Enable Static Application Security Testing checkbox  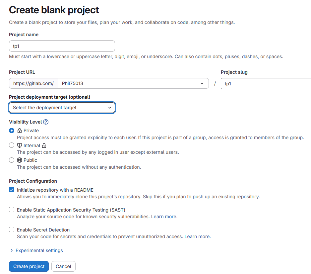[x=12, y=210]
